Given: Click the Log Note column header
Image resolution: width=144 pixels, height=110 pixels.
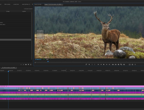Looking at the screenshot, I should 24,11.
